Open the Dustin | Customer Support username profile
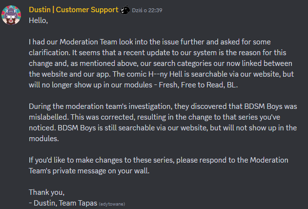 pyautogui.click(x=74, y=9)
